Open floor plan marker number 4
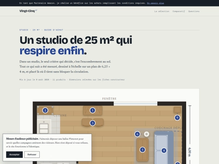Image resolution: width=219 pixels, height=164 pixels. tap(164, 151)
